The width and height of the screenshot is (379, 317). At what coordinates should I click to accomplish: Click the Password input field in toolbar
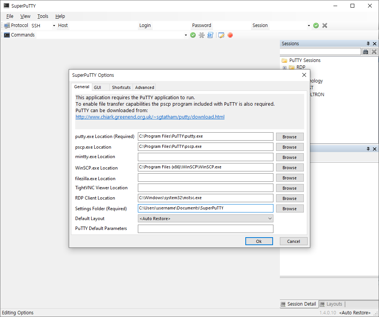pos(232,25)
